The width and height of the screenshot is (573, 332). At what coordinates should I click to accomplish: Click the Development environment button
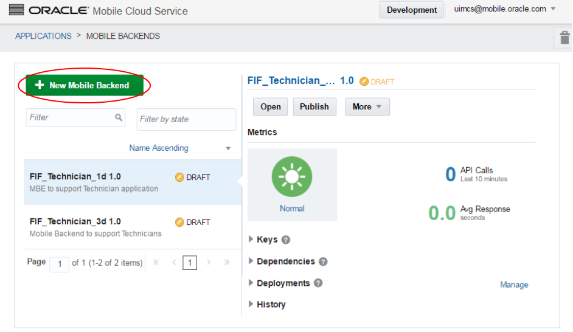click(411, 10)
